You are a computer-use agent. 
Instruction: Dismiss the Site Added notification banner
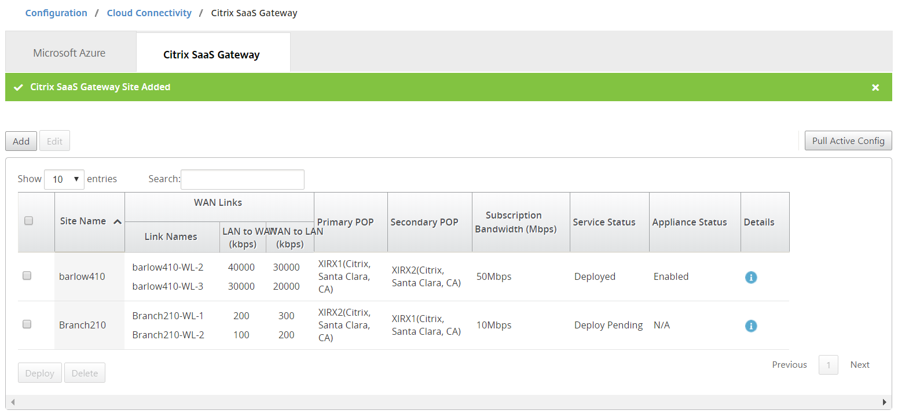[x=875, y=87]
